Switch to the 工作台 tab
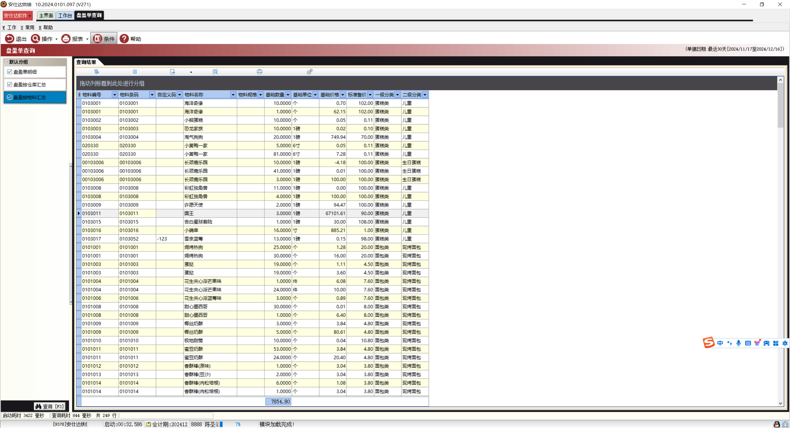 coord(65,15)
